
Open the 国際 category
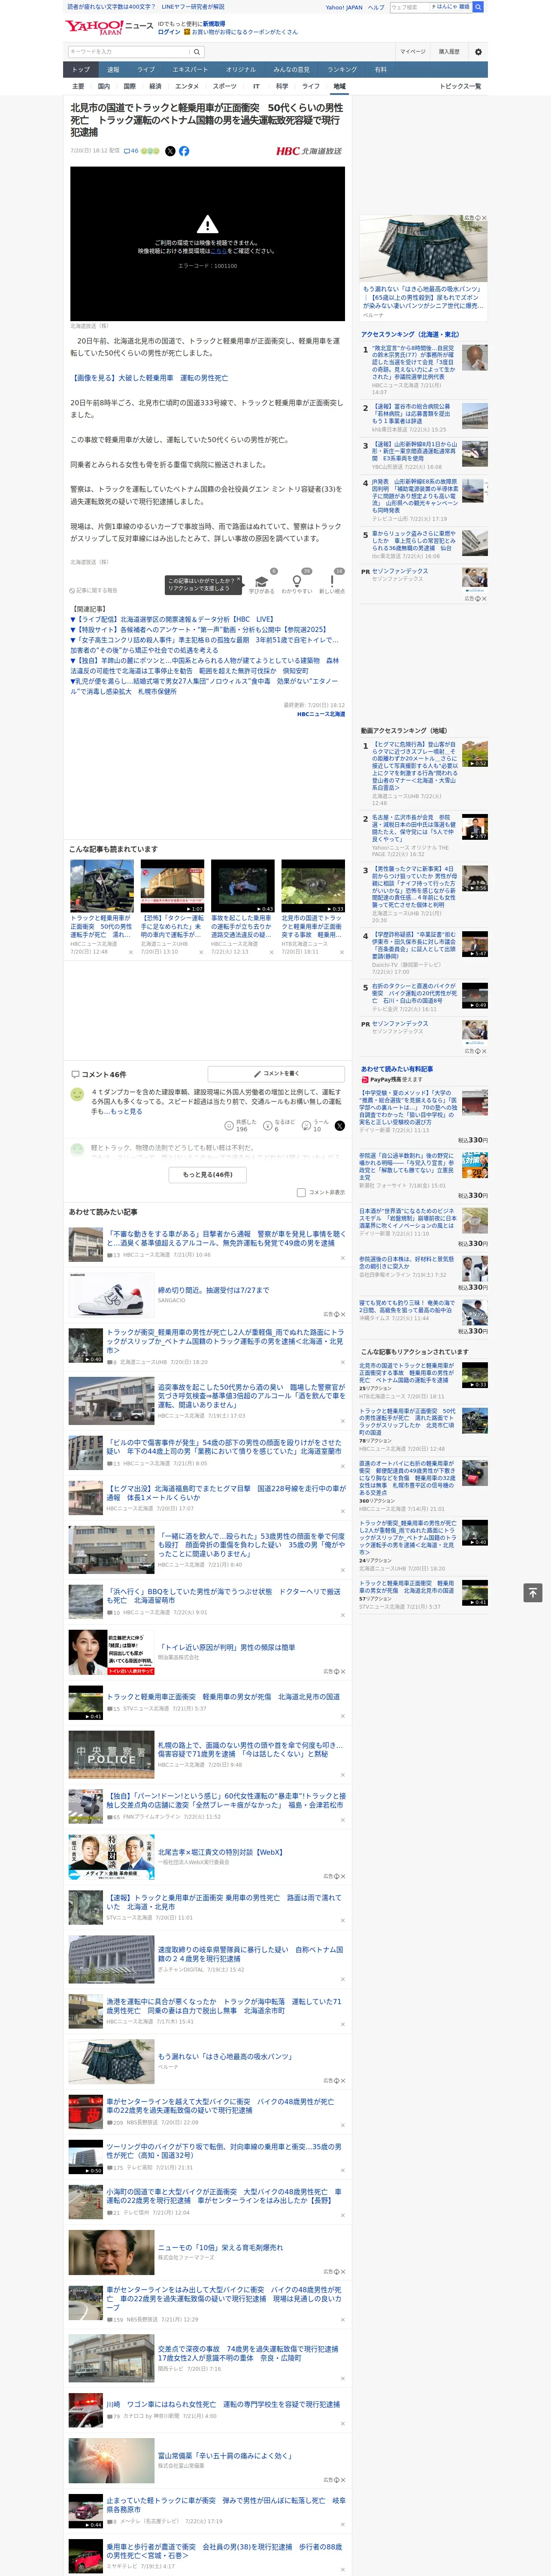(x=130, y=86)
